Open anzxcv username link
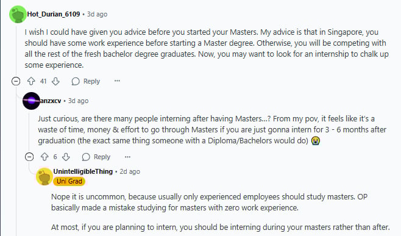 tap(51, 101)
